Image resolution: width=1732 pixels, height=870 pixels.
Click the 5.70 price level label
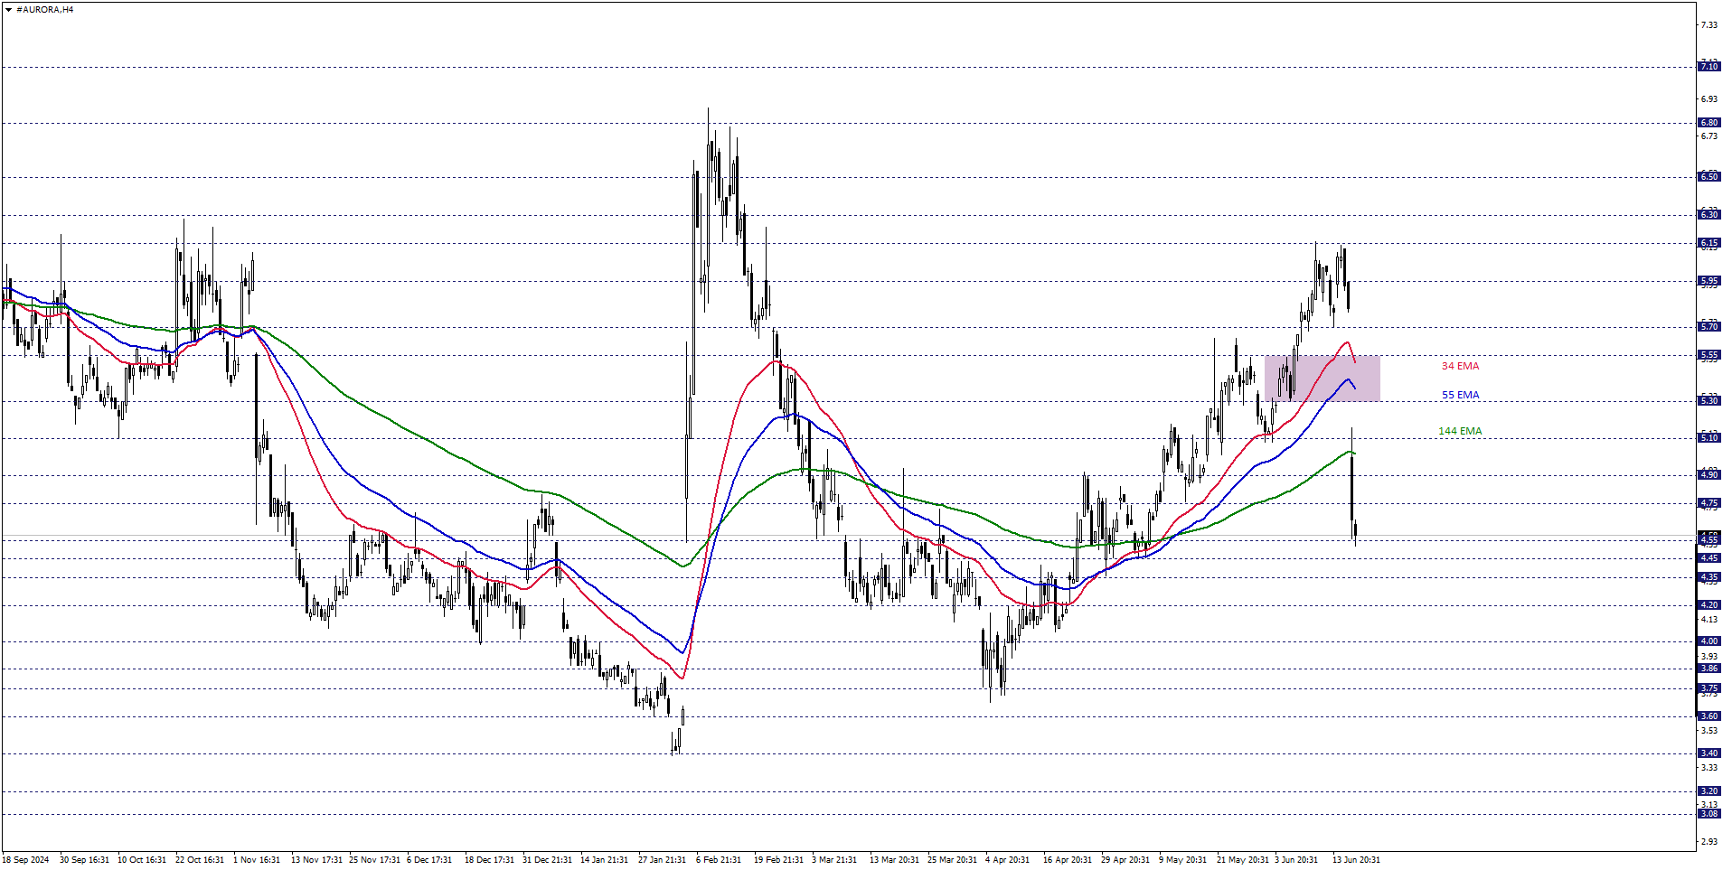tap(1708, 327)
